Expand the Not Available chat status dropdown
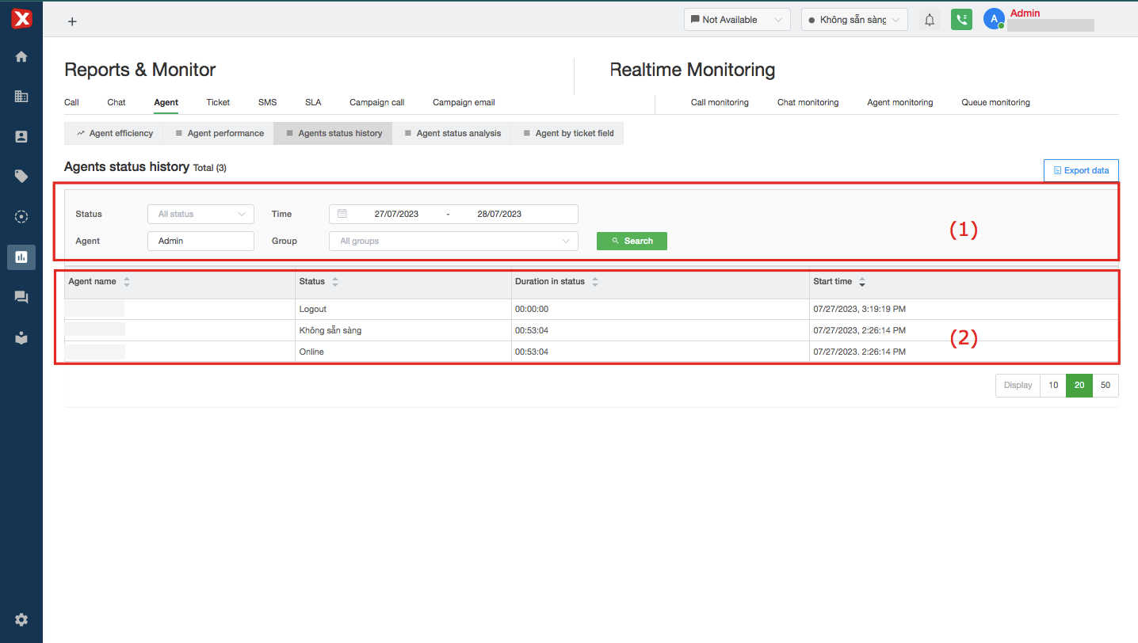This screenshot has height=643, width=1138. point(737,20)
